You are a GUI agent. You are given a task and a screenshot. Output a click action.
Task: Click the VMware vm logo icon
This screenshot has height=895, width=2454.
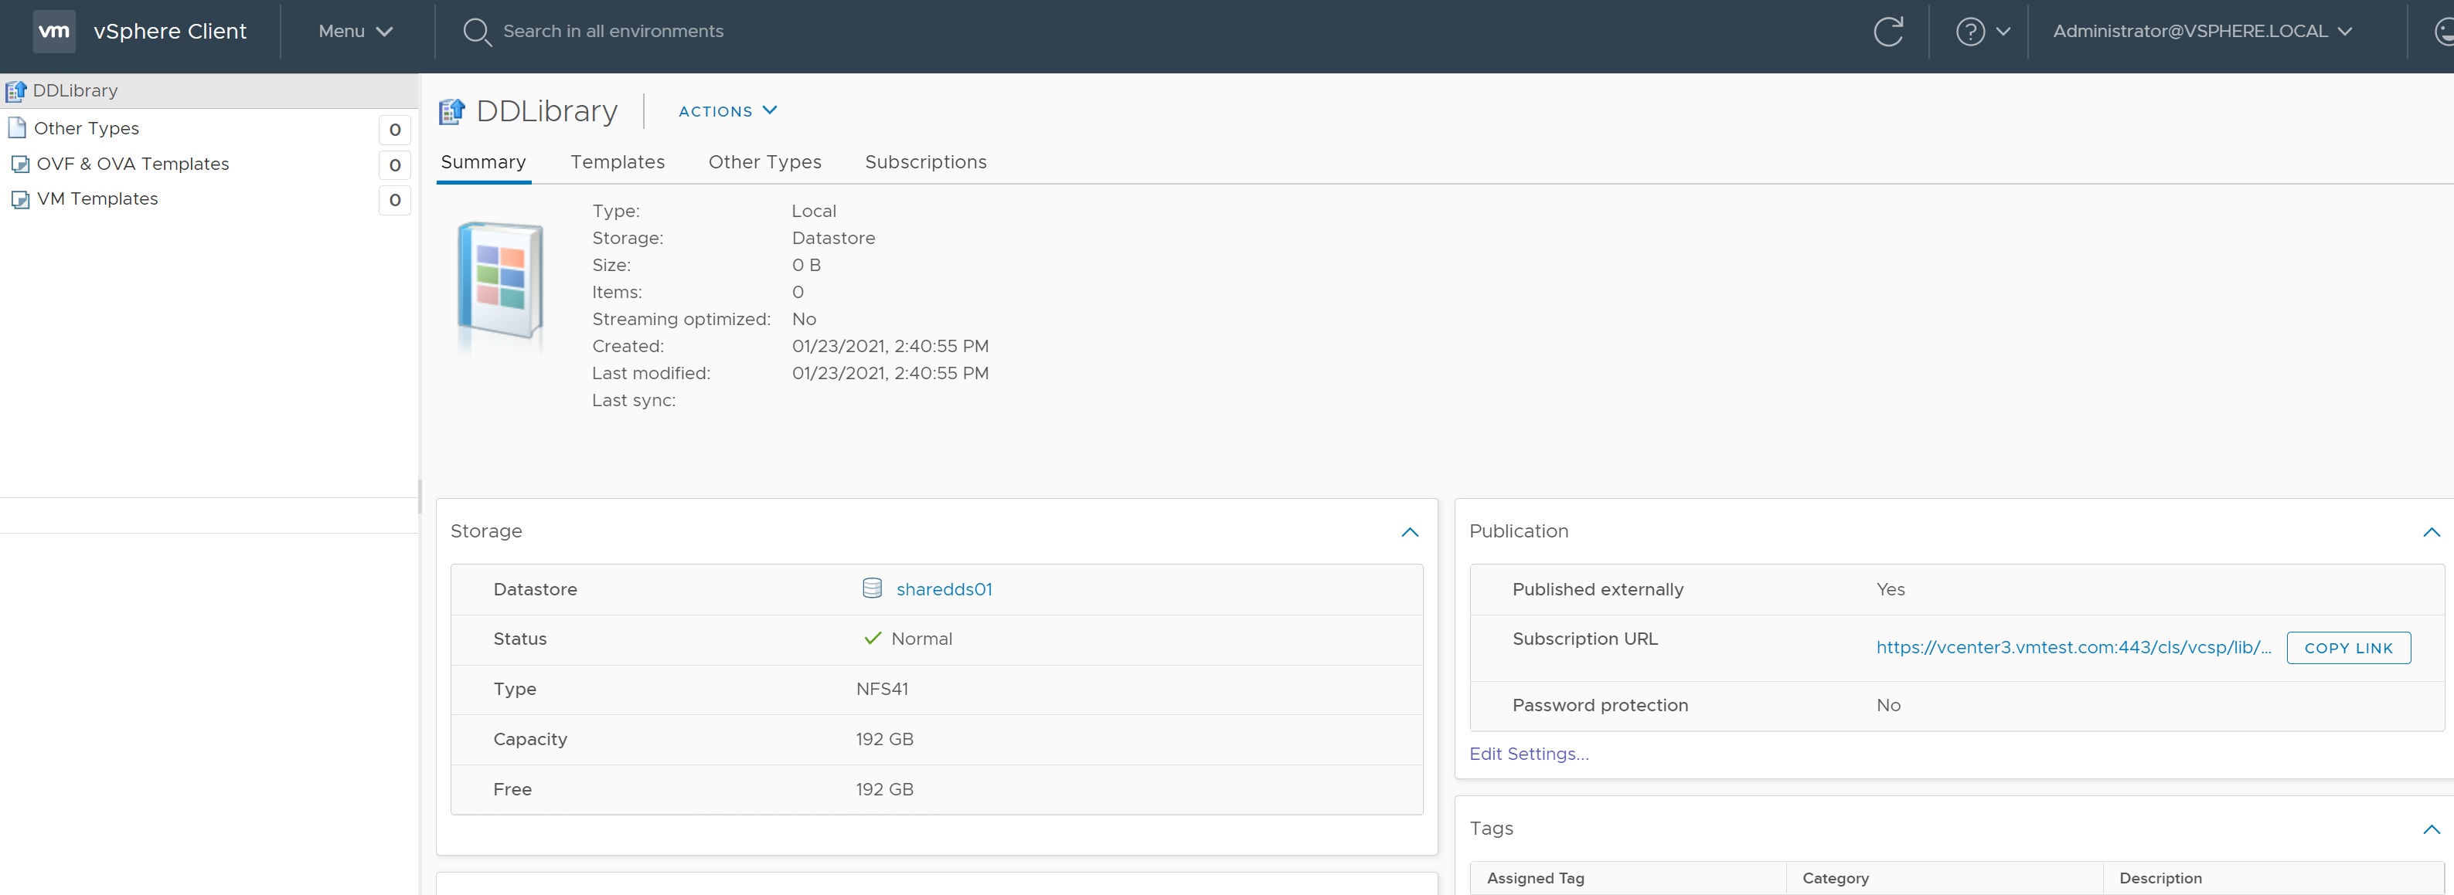(53, 32)
